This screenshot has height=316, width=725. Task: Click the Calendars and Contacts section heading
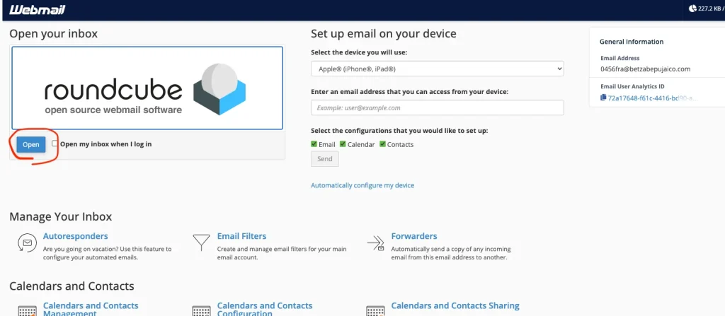[72, 286]
